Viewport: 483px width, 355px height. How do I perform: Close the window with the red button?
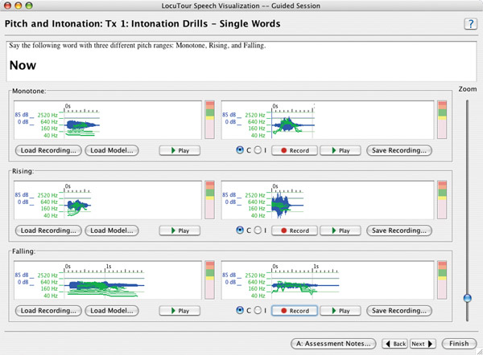click(8, 6)
